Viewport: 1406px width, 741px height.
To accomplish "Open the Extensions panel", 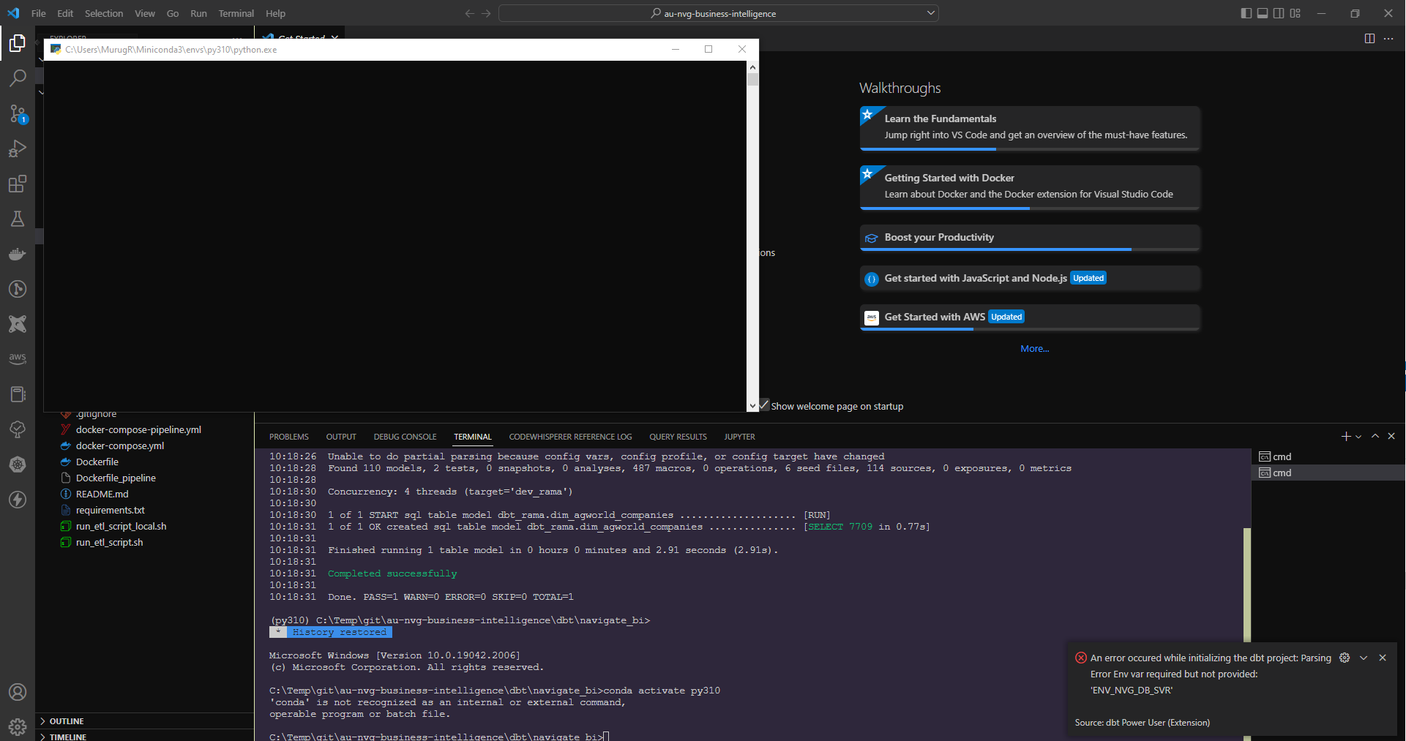I will [18, 184].
